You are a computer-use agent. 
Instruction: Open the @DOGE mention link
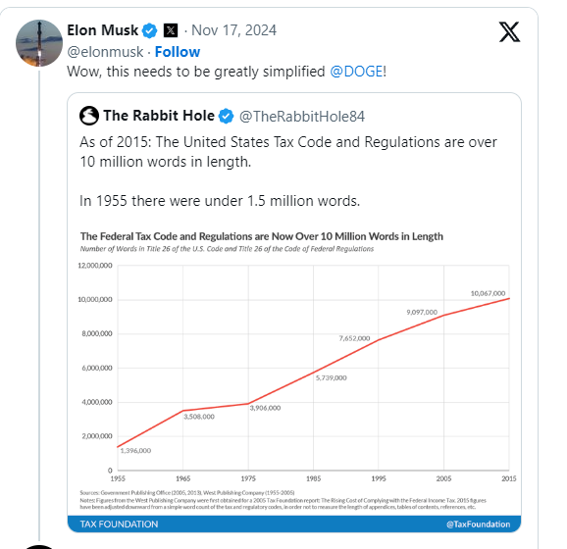click(x=356, y=72)
